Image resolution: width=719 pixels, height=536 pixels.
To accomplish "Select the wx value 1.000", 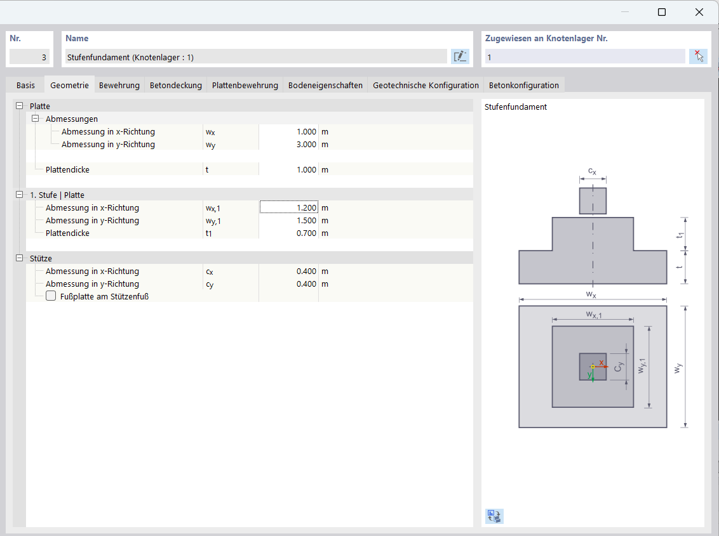I will point(288,131).
